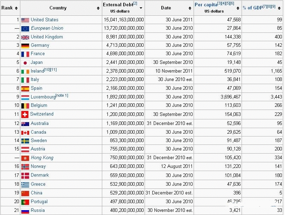Click the United States flag icon
Viewport: 285px width, 215px height.
(x=25, y=20)
